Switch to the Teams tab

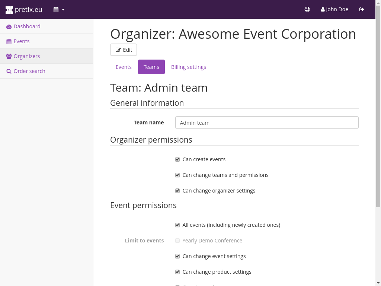pyautogui.click(x=151, y=67)
